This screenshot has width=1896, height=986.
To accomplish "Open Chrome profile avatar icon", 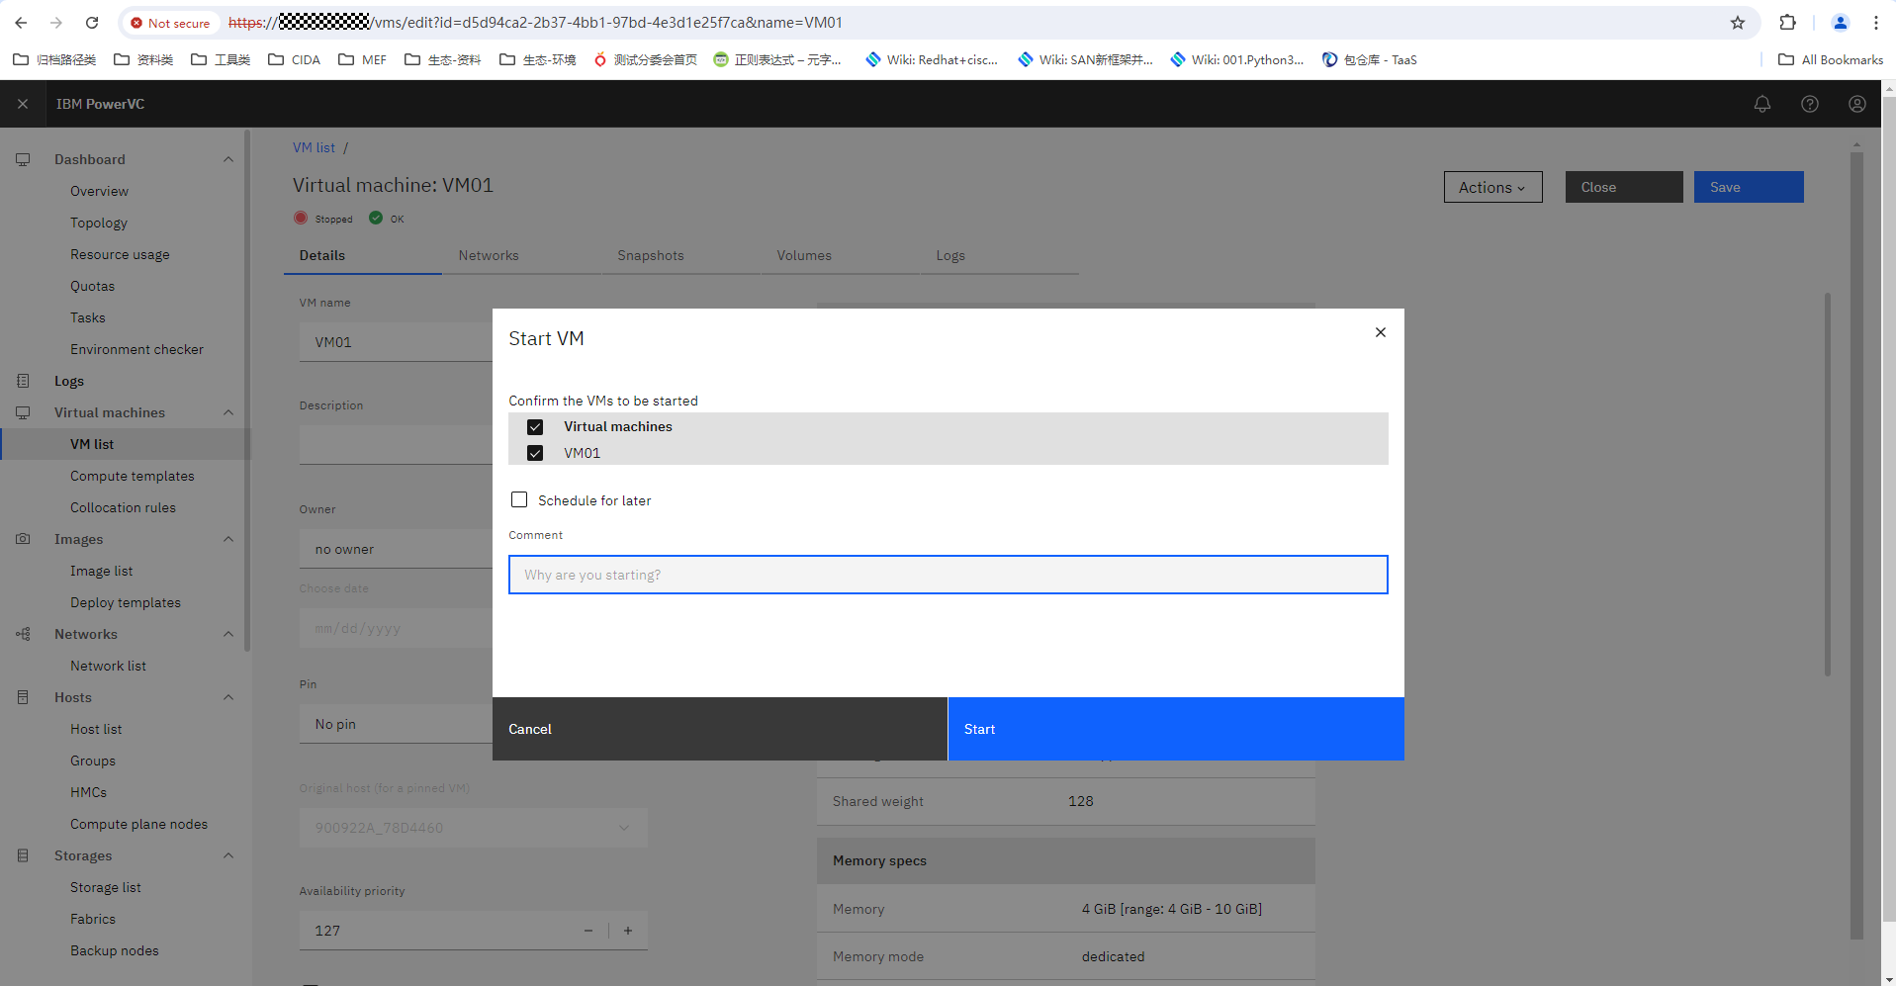I will (1840, 22).
